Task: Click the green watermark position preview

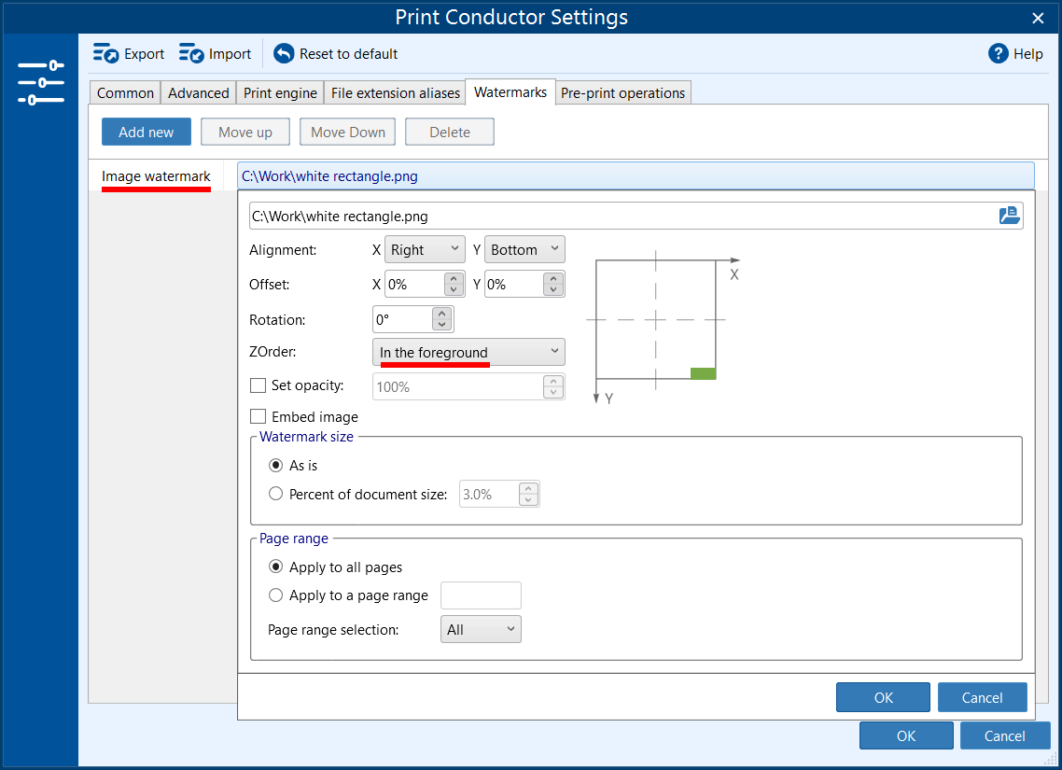Action: tap(703, 373)
